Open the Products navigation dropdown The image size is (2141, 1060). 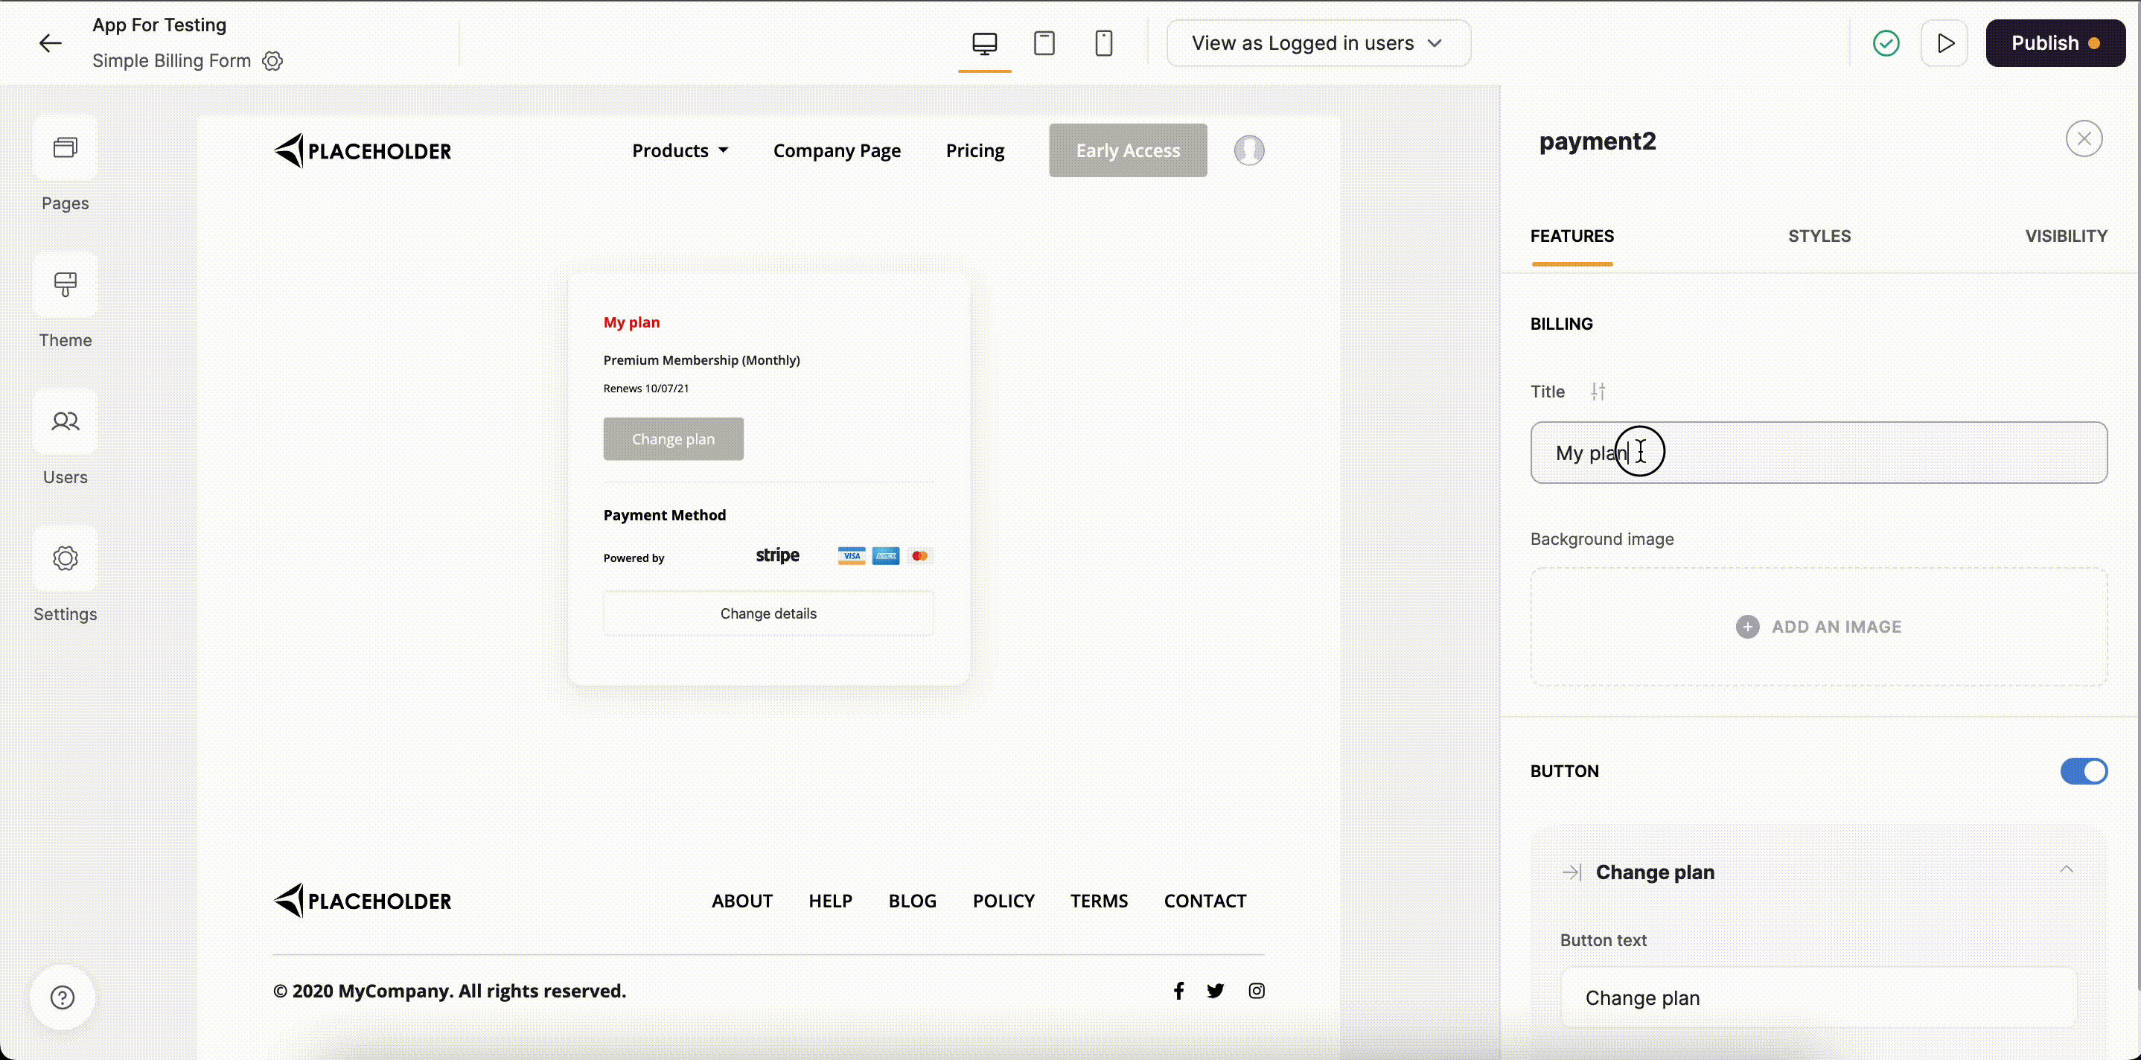[x=679, y=150]
